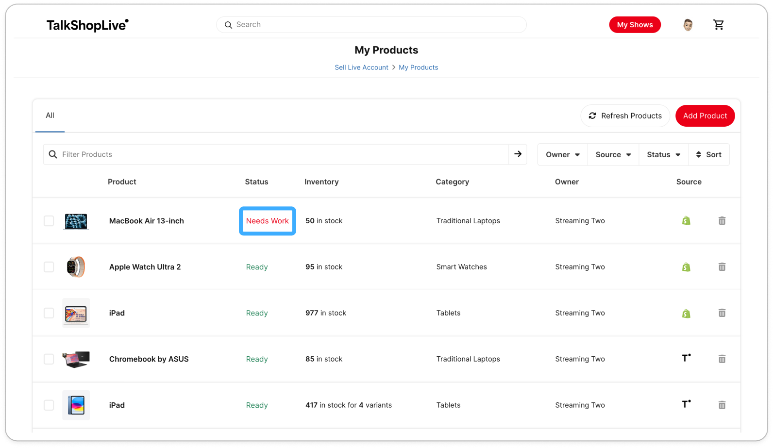Click Shopify source icon for Apple Watch Ultra 2
This screenshot has height=448, width=773.
click(x=686, y=267)
